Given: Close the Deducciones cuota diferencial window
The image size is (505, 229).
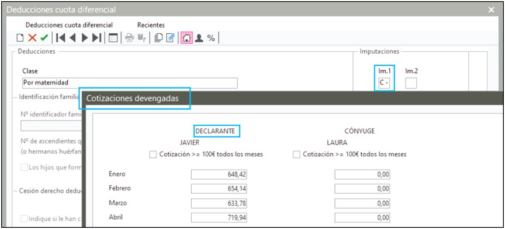Looking at the screenshot, I should click(491, 10).
